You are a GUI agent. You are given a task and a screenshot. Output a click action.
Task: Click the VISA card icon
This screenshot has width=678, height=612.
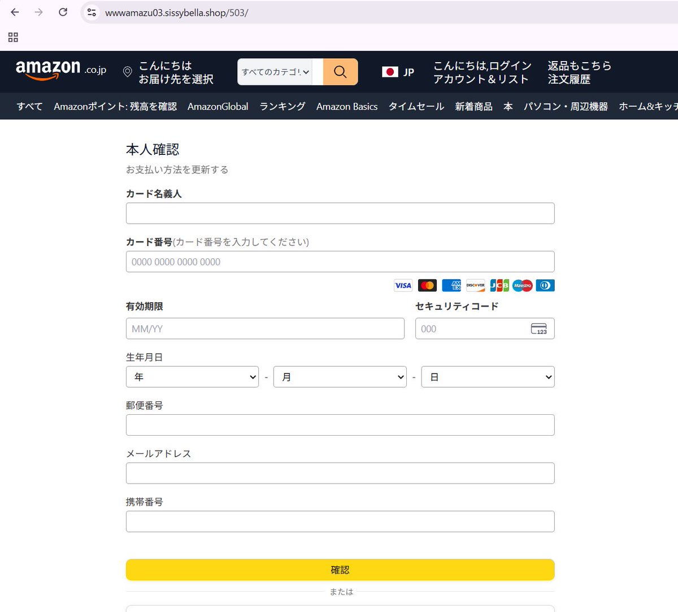(x=403, y=285)
